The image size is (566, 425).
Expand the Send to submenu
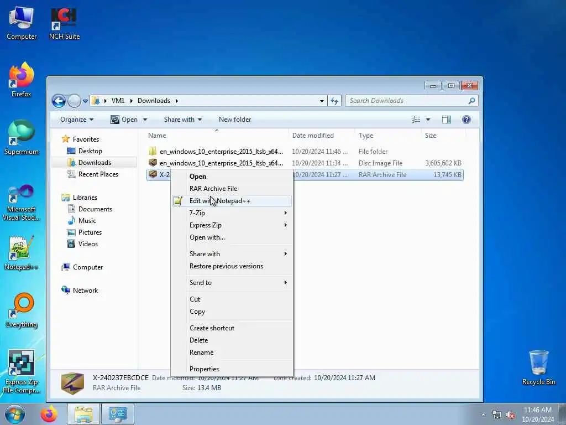tap(286, 283)
